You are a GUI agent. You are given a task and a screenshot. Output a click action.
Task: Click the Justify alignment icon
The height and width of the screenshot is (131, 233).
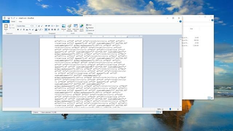coord(55,29)
